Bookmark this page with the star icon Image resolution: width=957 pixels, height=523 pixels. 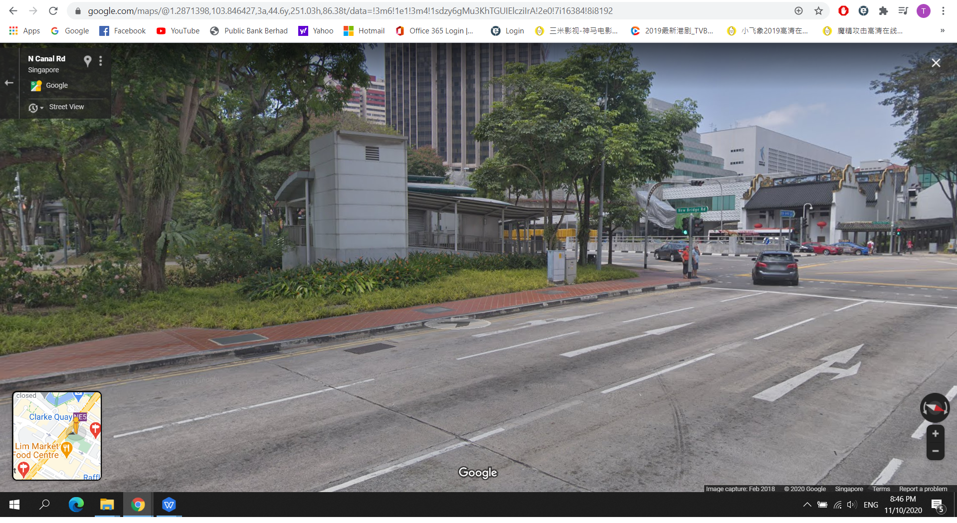(818, 11)
